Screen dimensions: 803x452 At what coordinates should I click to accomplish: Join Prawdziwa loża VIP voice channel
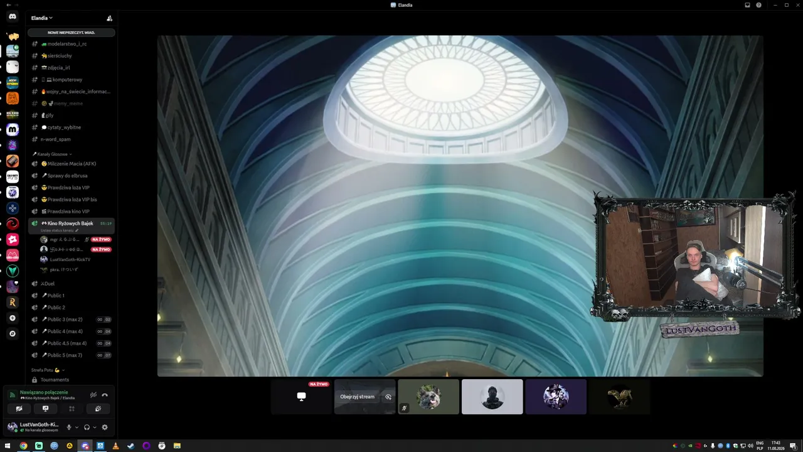click(x=72, y=188)
